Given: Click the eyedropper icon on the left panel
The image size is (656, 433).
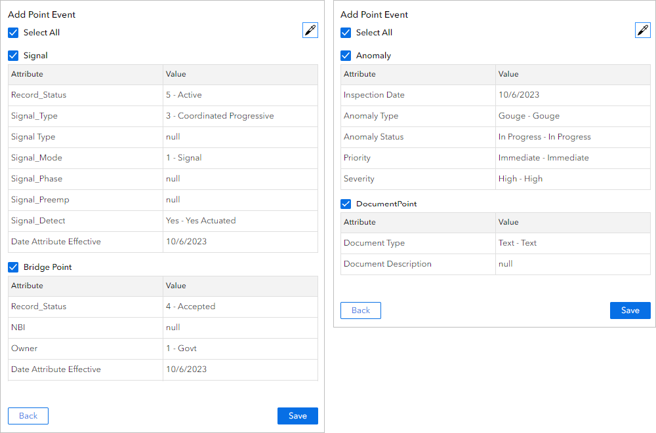Looking at the screenshot, I should [310, 29].
